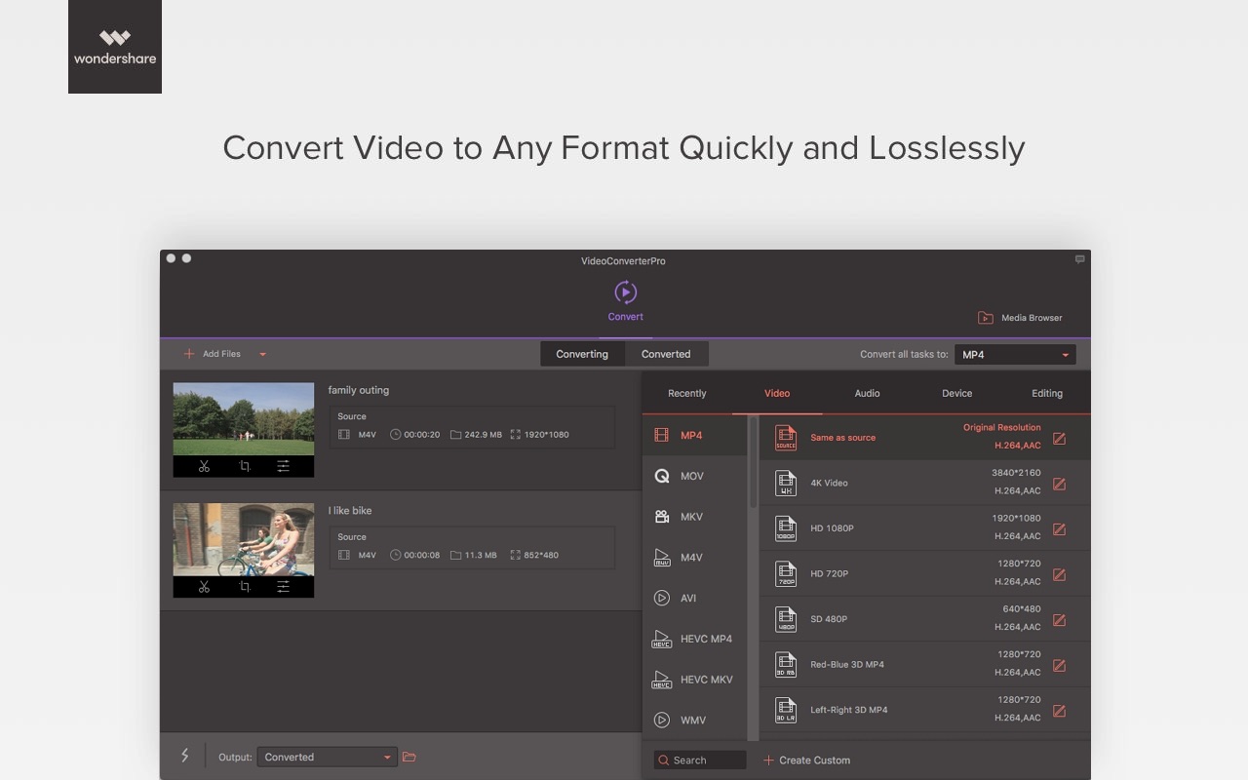Click the trim scissors icon on family outing
The width and height of the screenshot is (1248, 780).
click(204, 466)
